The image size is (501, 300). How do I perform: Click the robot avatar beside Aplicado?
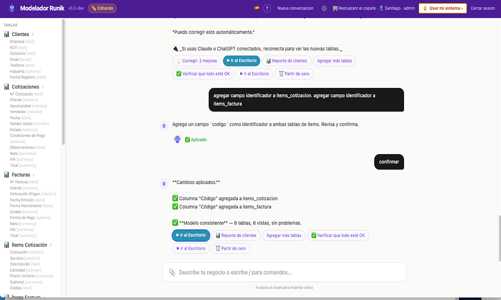[x=177, y=139]
